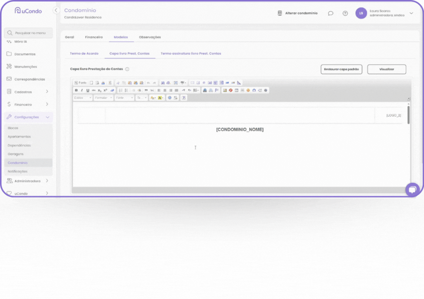Open the Estilos dropdown
Screen dimensions: 424x299
[82, 98]
